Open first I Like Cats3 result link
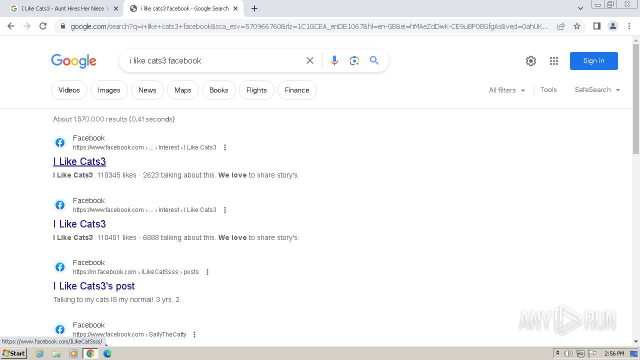Image resolution: width=640 pixels, height=360 pixels. (x=79, y=161)
